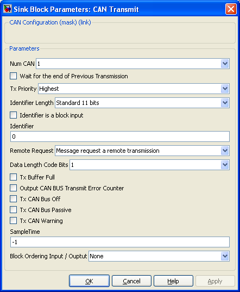Expand the Remote Request dropdown
Image resolution: width=240 pixels, height=292 pixels.
point(225,151)
